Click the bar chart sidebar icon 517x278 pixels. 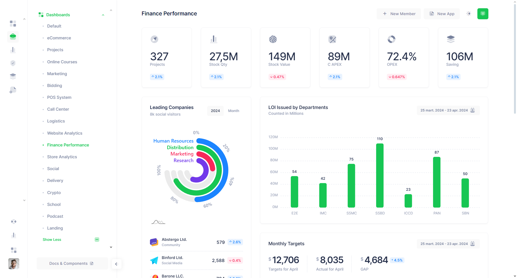click(13, 50)
